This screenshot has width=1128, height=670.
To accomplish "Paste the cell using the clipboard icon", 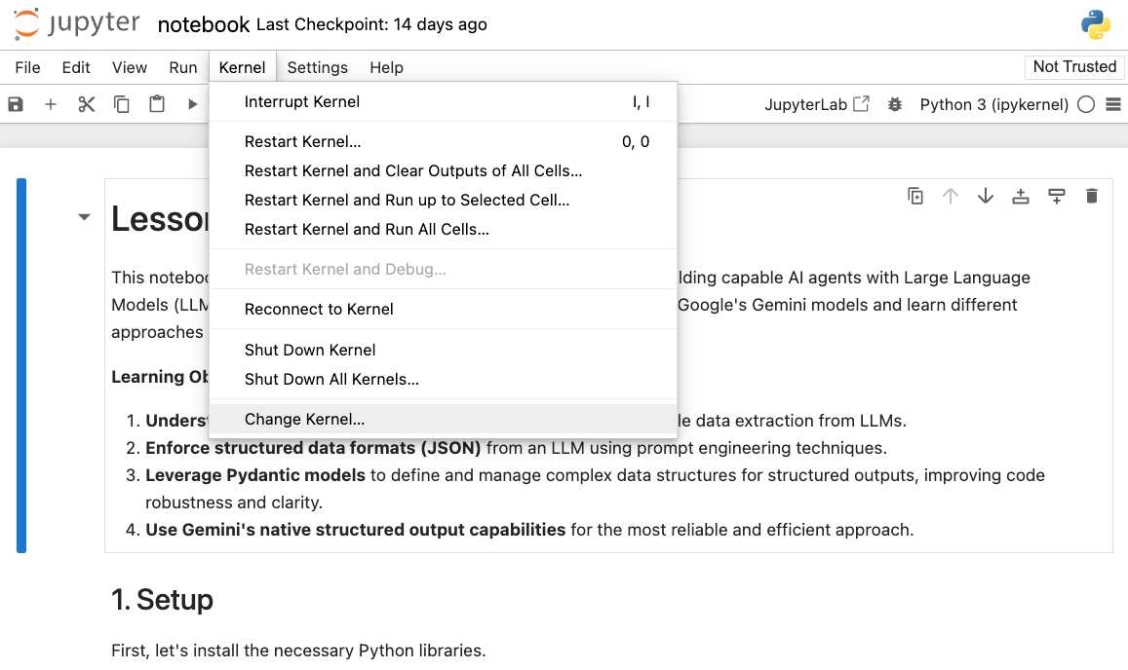I will click(157, 104).
